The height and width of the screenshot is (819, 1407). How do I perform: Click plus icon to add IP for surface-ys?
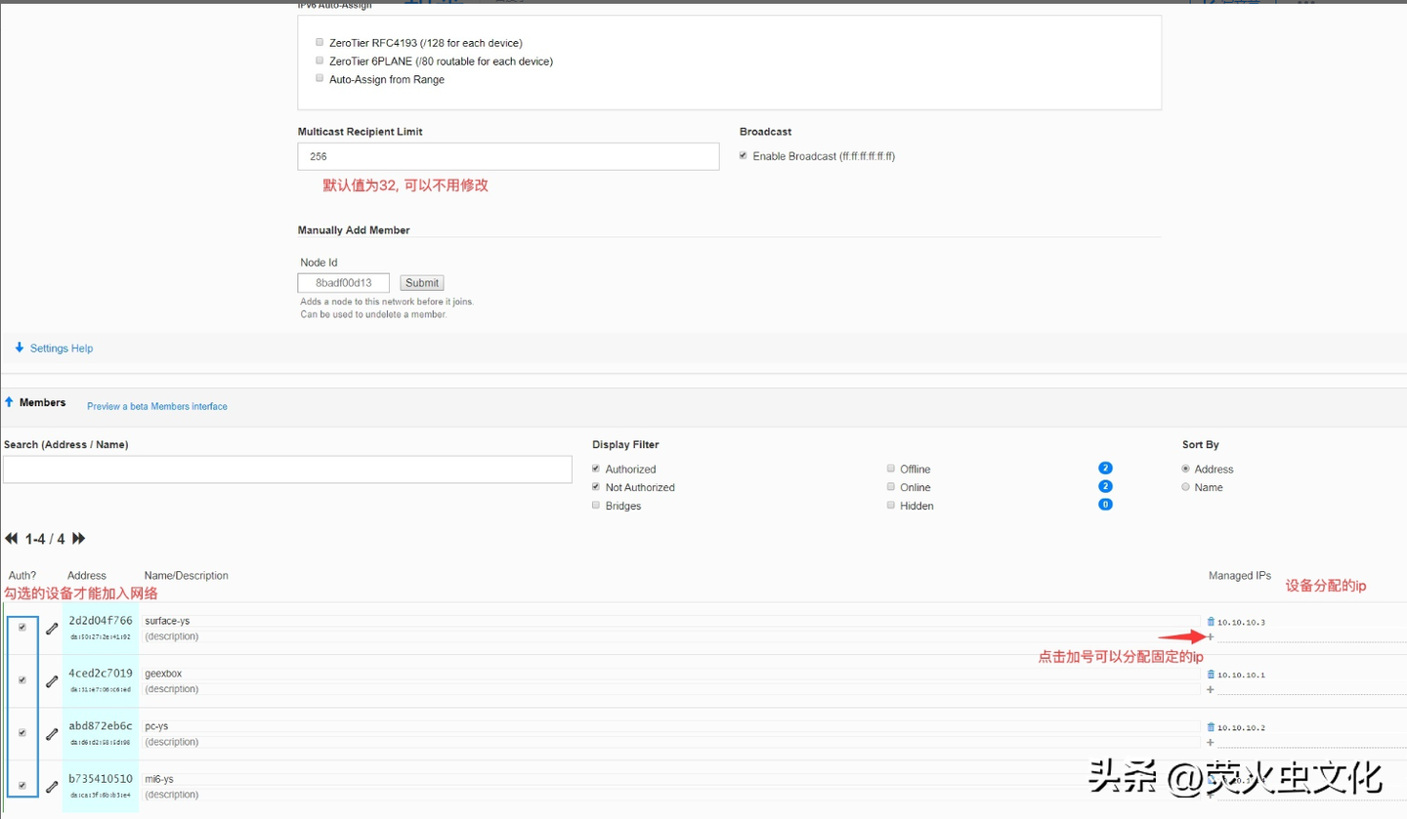coord(1211,636)
